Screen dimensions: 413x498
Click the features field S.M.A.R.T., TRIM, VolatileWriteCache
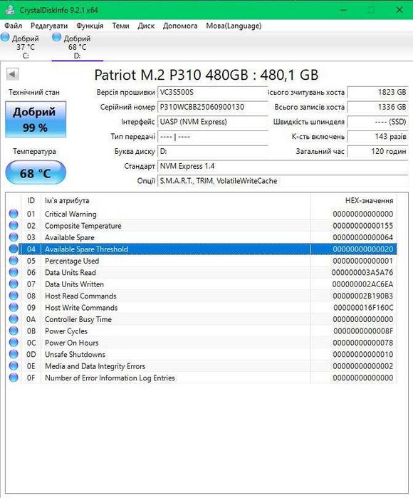(283, 181)
